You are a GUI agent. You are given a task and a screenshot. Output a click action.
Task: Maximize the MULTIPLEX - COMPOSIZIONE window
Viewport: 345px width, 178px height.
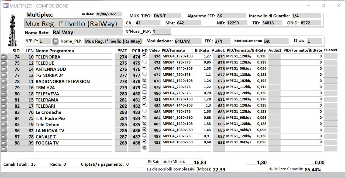click(323, 5)
